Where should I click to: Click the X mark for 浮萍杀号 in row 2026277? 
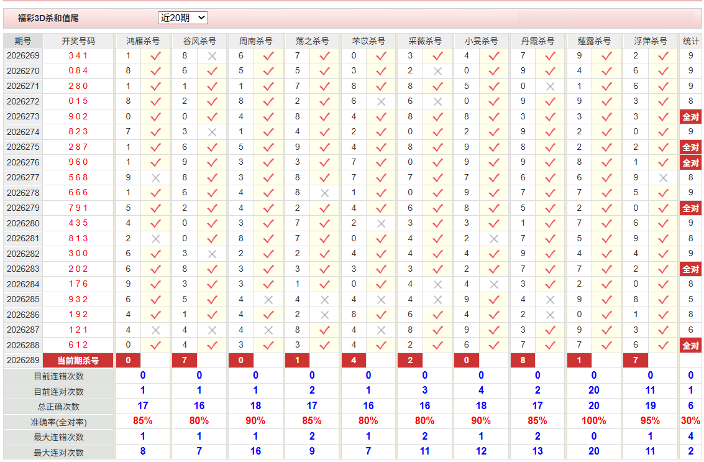tap(663, 177)
